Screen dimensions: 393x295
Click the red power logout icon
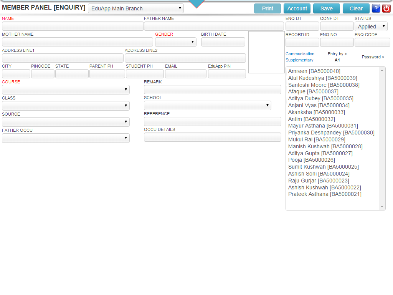(x=386, y=8)
